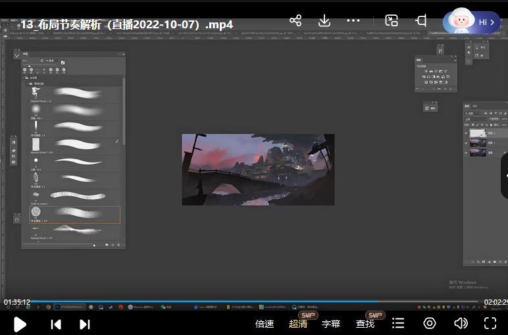The image size is (508, 335).
Task: Enable picture-in-picture mini player mode
Action: [392, 20]
